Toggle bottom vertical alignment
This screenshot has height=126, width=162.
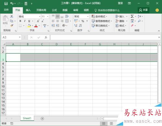pos(62,17)
